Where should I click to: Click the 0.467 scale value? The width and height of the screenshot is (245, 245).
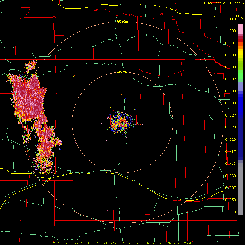point(231,152)
